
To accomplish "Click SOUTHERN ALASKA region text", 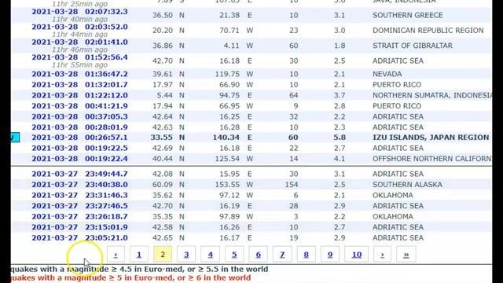I will click(407, 185).
